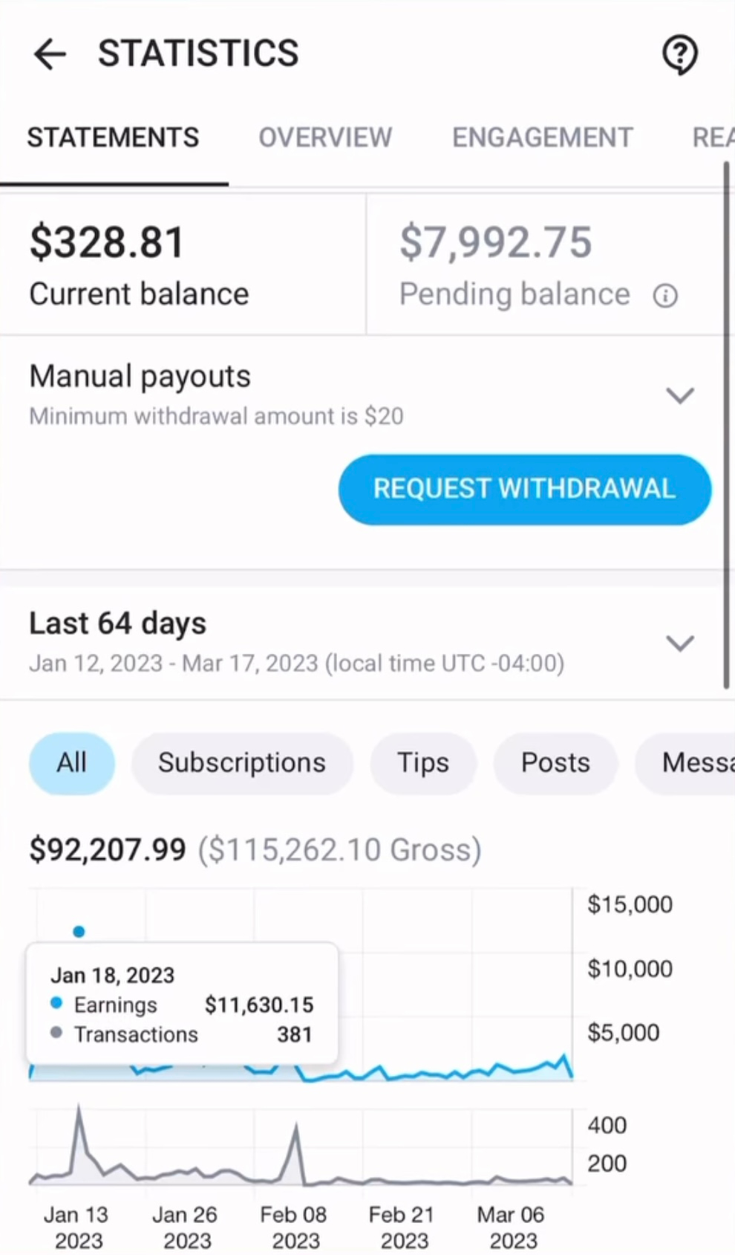Select the partially visible Messages filter chip
Screen dimensions: 735x1255
coord(685,763)
